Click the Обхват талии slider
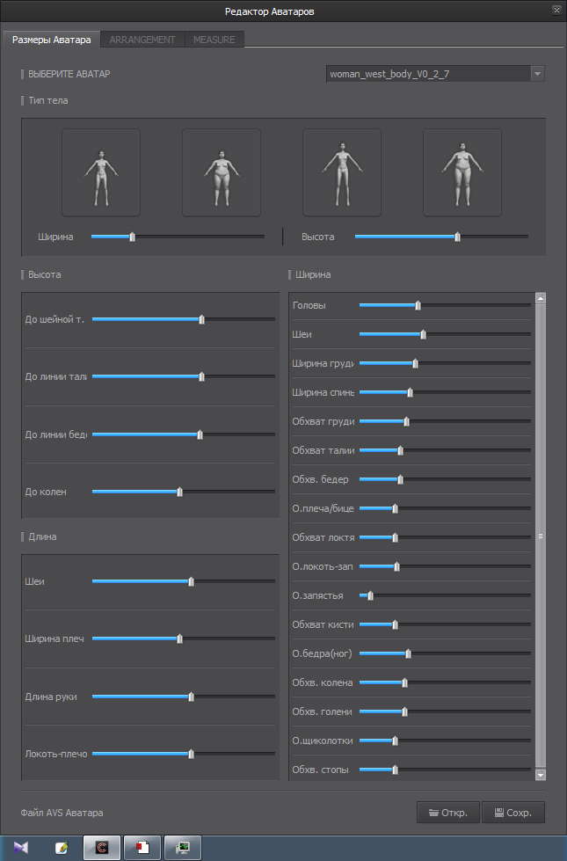The width and height of the screenshot is (567, 861). coord(445,450)
